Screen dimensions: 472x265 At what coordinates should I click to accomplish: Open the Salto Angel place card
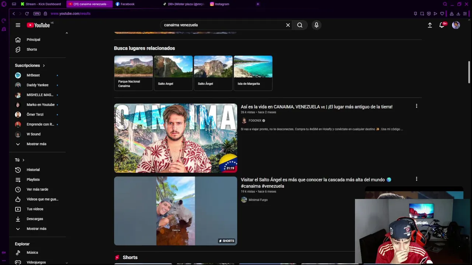click(173, 73)
